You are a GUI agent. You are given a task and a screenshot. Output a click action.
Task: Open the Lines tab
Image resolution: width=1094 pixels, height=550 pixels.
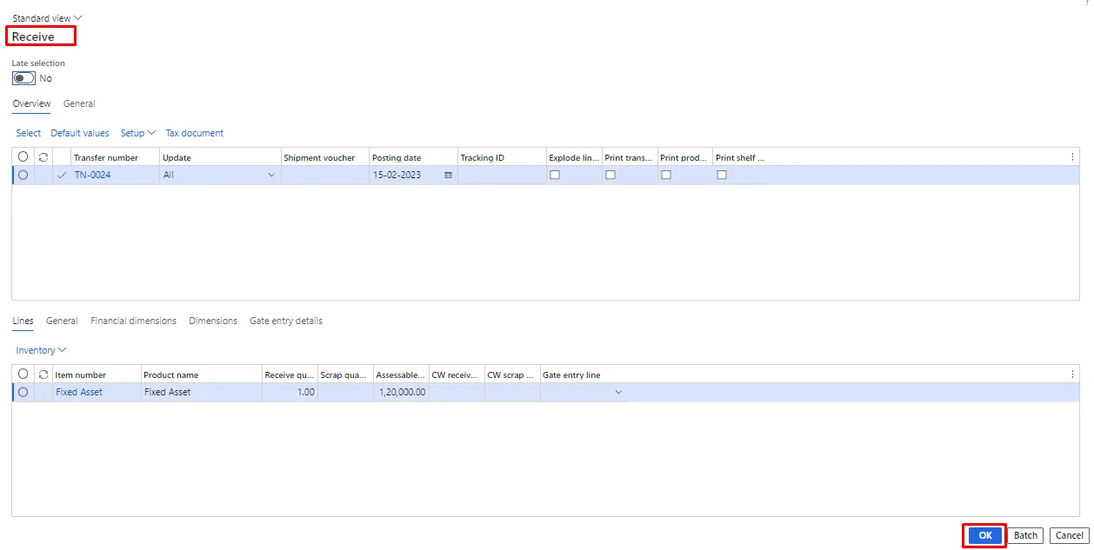pyautogui.click(x=23, y=321)
